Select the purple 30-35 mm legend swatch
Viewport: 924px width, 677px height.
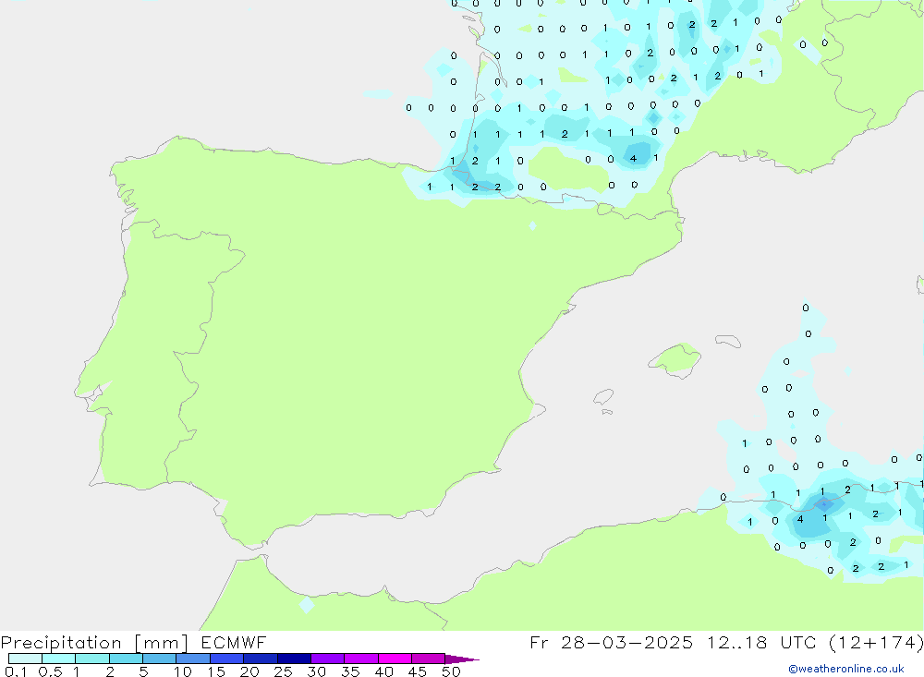327,659
